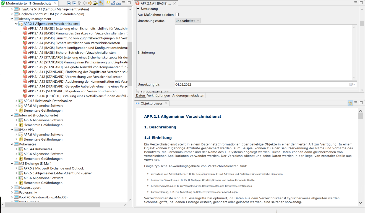Click the icon of APP.2.1.A12 Überwachung requirement
365x213 pixels.
(25, 77)
